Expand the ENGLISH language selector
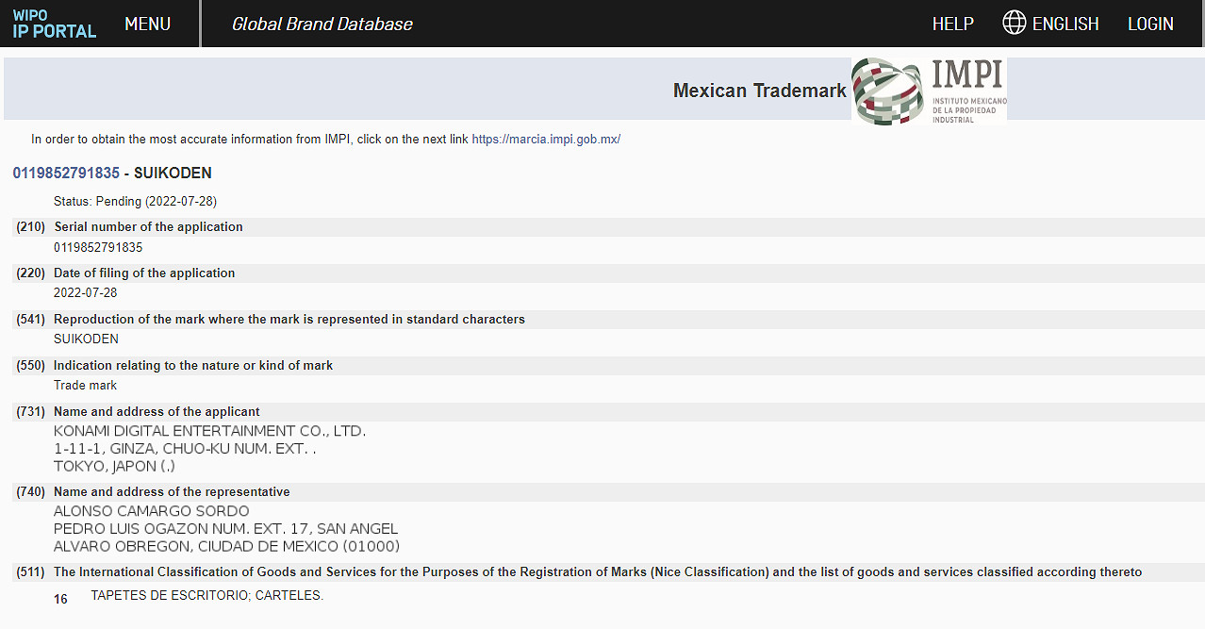Image resolution: width=1205 pixels, height=629 pixels. pos(1065,24)
